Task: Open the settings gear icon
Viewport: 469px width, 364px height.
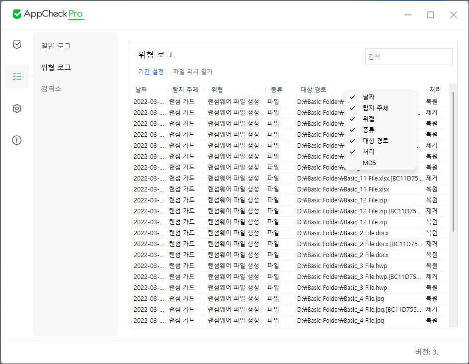Action: (x=17, y=108)
